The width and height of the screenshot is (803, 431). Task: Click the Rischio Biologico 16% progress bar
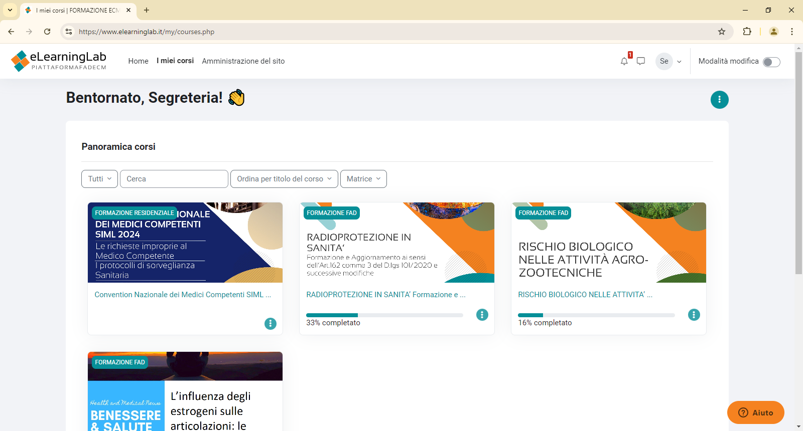(x=596, y=315)
